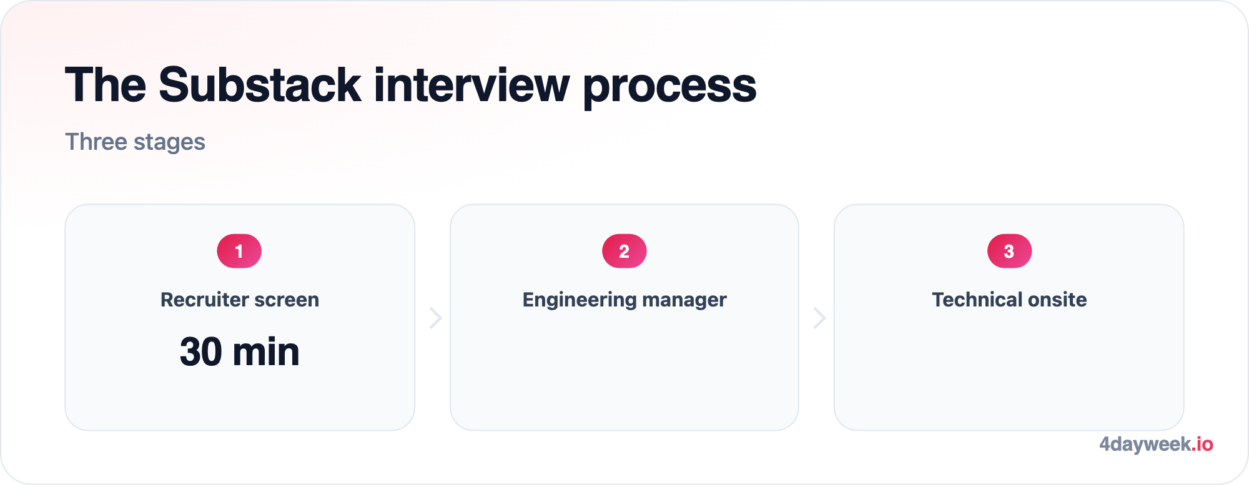Screen dimensions: 1249x485
Task: Click the chevron arrow after Recruiter screen card
Action: [436, 318]
